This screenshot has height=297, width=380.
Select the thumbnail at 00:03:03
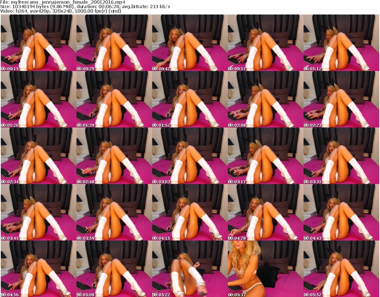[190, 156]
